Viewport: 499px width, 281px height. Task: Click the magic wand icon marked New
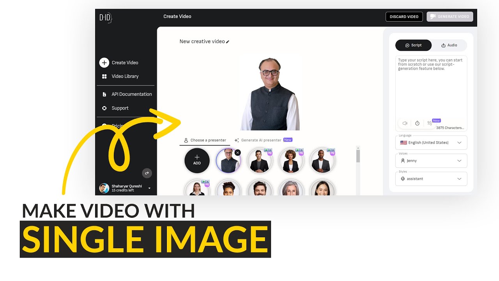430,123
